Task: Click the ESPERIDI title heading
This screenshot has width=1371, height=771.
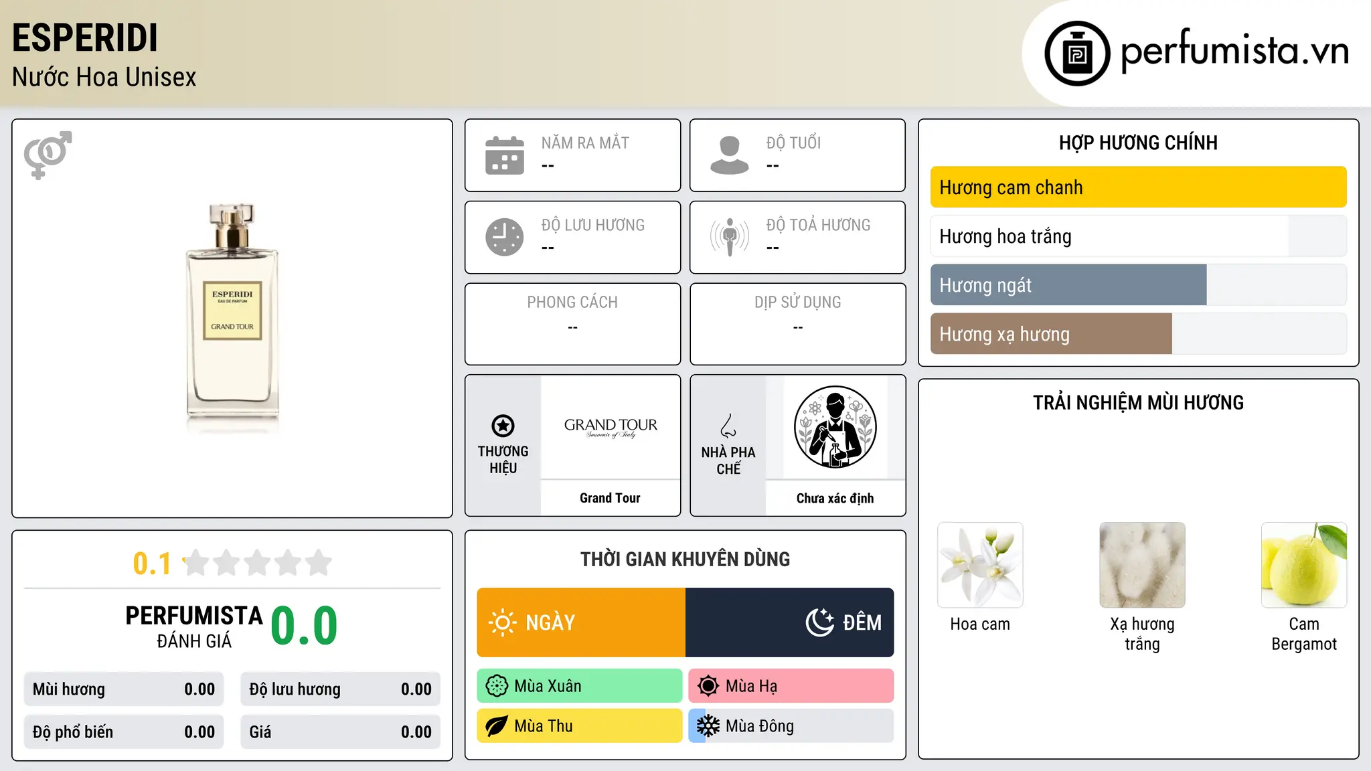Action: point(85,37)
